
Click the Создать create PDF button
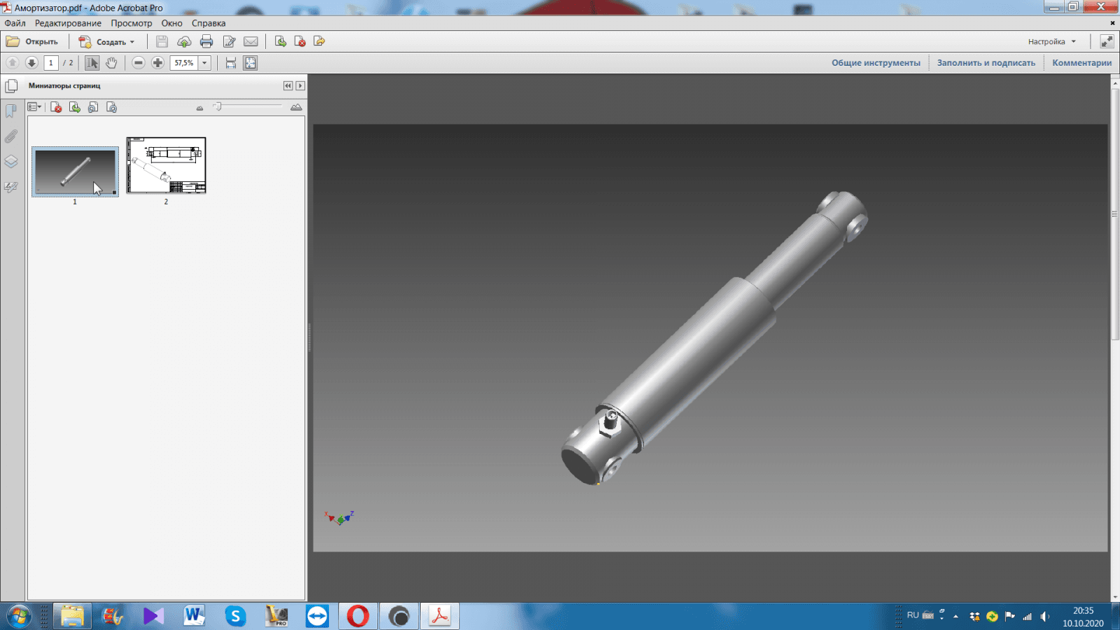(106, 41)
